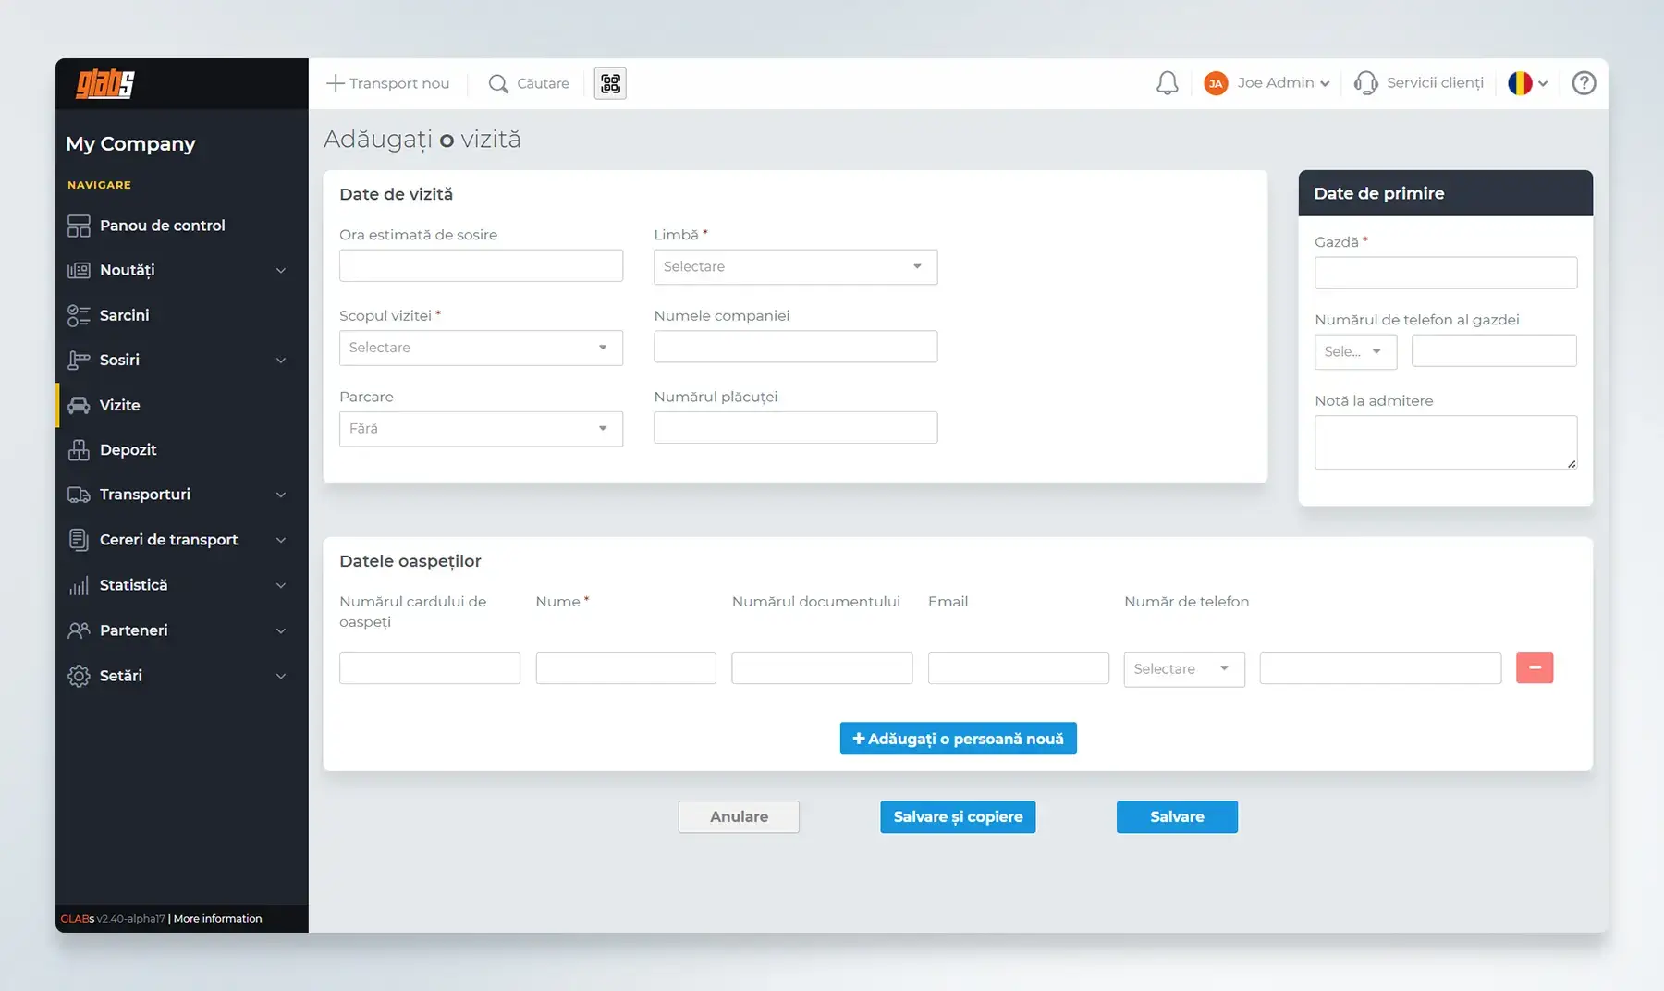Open Depozit in the sidebar
This screenshot has height=991, width=1664.
128,450
